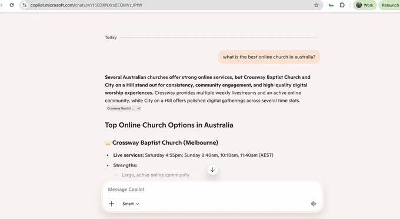Add attachment with the plus icon
The width and height of the screenshot is (400, 219).
tap(112, 204)
